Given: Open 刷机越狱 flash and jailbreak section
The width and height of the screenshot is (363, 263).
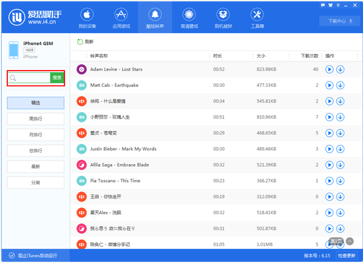Looking at the screenshot, I should point(223,17).
